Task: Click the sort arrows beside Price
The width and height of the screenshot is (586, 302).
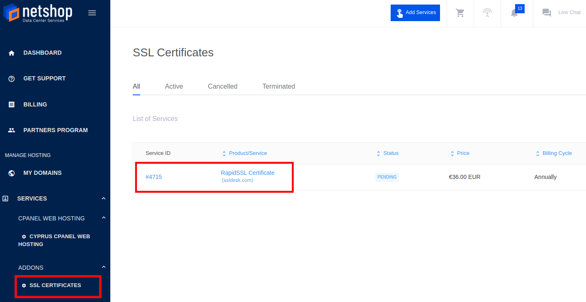Action: point(452,154)
